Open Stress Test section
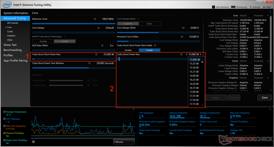The image size is (274, 147). click(10, 45)
